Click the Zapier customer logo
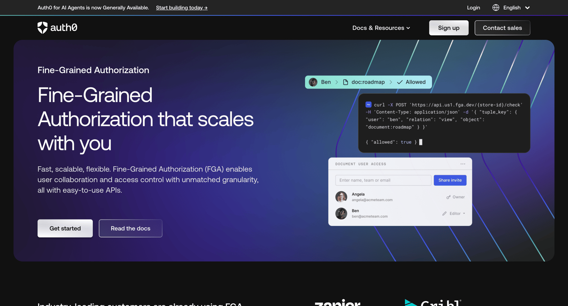568x306 pixels. coord(337,303)
